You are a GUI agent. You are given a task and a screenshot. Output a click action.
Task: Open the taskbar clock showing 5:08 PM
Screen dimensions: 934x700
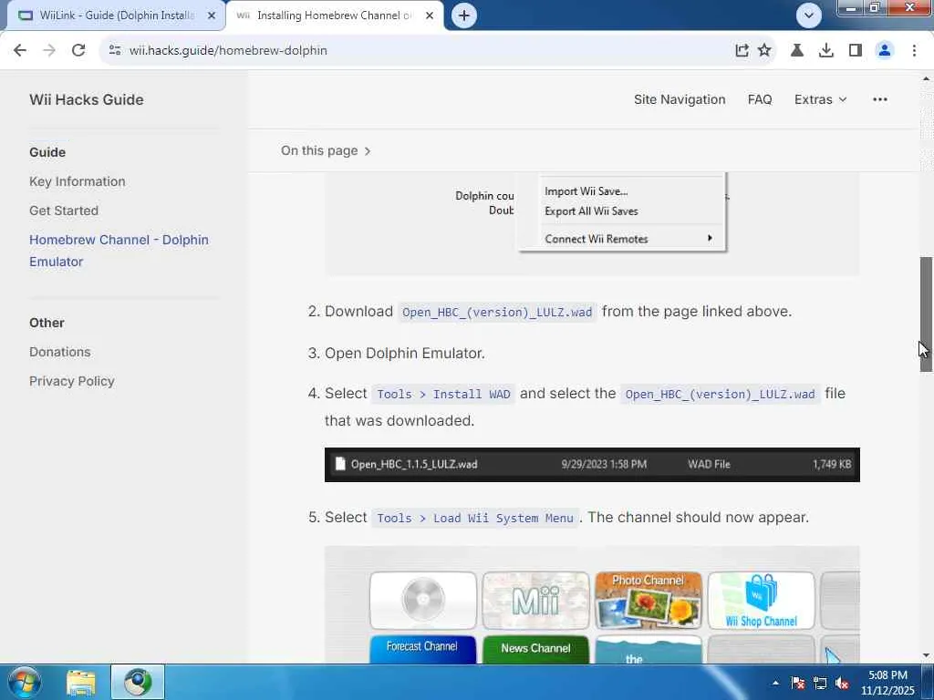[887, 683]
